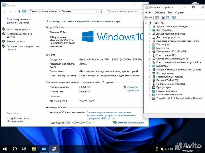Click Система и безопасность breadcrumb

44,12
